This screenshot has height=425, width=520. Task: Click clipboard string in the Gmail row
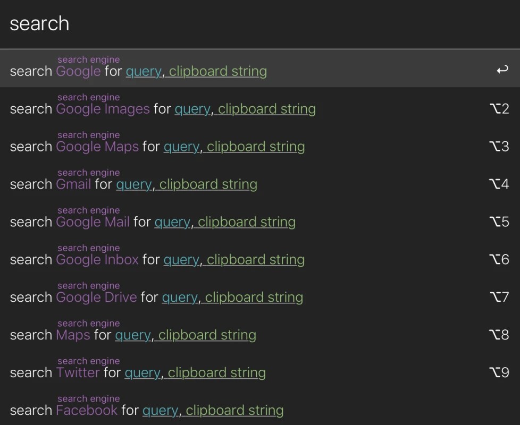pyautogui.click(x=207, y=184)
